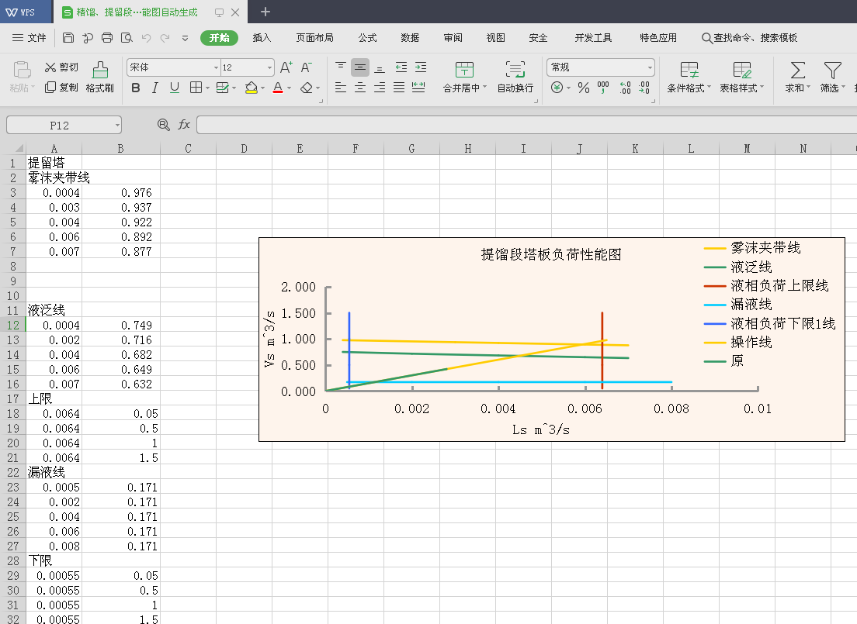This screenshot has width=857, height=624.
Task: Toggle middle vertical alignment
Action: coord(360,67)
